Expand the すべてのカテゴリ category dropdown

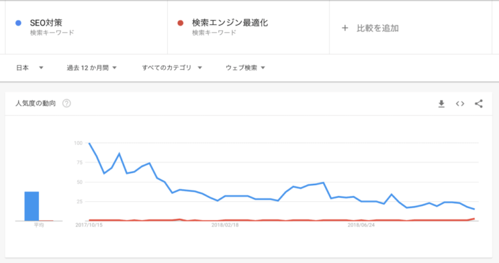point(171,68)
